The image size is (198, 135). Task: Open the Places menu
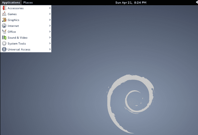click(x=28, y=3)
